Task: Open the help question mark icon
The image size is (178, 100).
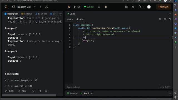Action: 46,91
